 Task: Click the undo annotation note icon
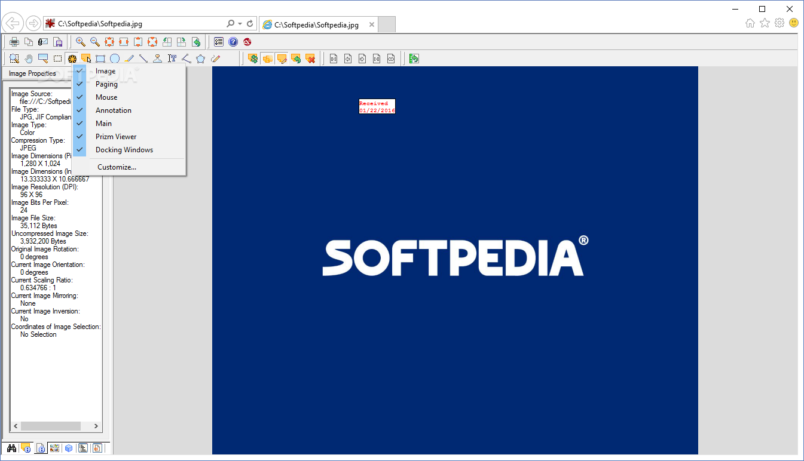(x=296, y=59)
